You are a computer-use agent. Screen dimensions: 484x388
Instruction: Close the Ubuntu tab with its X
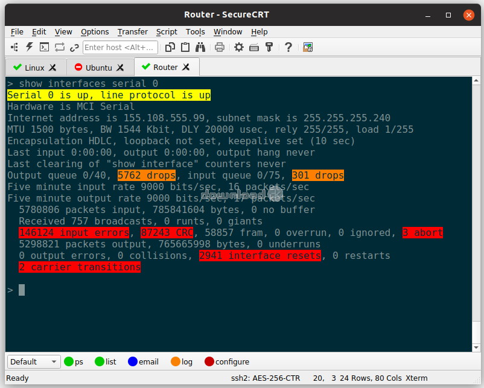pyautogui.click(x=120, y=68)
